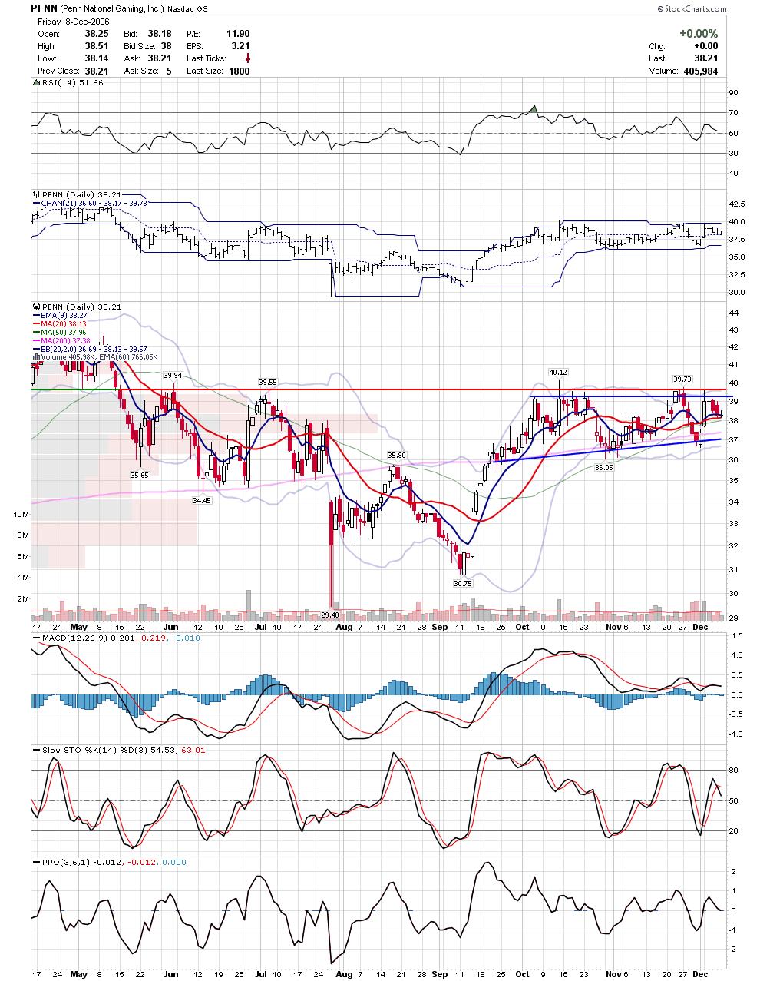
Task: Click the 39.73 late November high annotation
Action: pyautogui.click(x=682, y=379)
